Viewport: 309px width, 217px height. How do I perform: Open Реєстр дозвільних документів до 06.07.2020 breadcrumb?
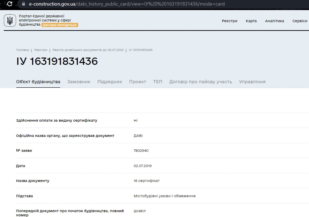[x=88, y=50]
